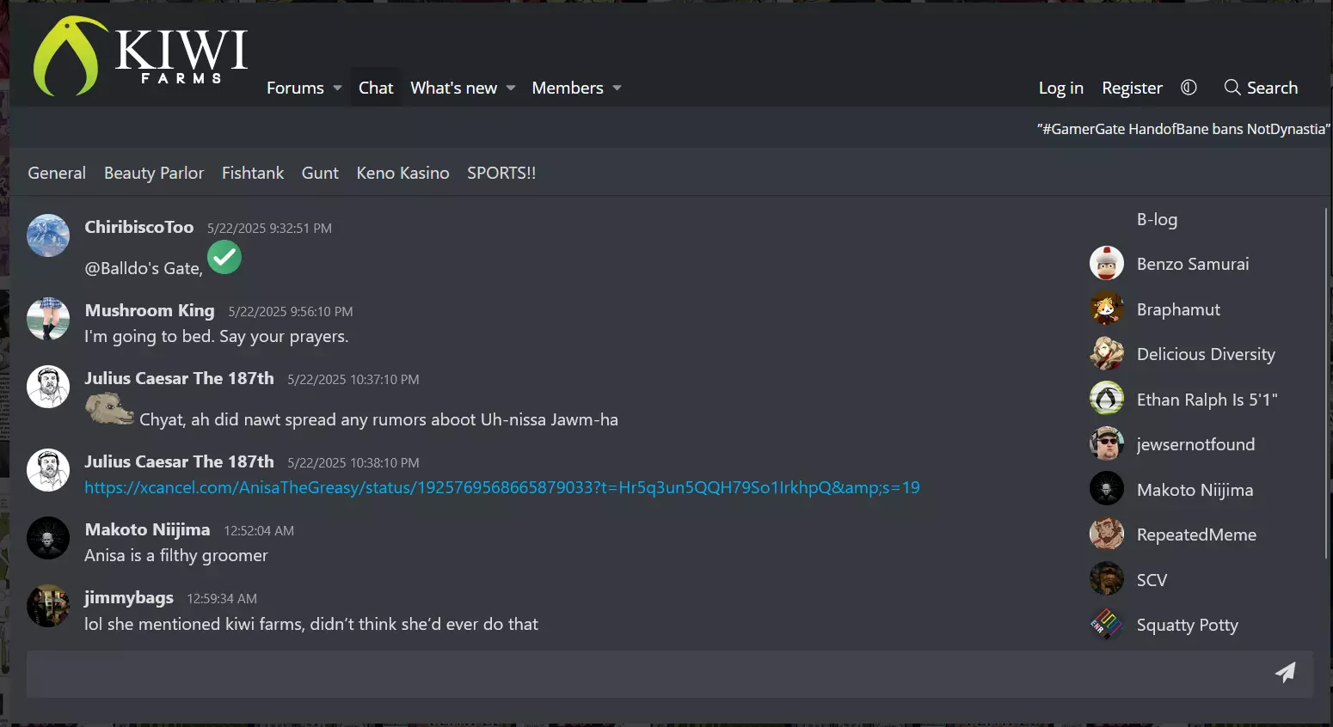Click Makoto Niijima username in chat message
Image resolution: width=1333 pixels, height=727 pixels.
point(147,529)
